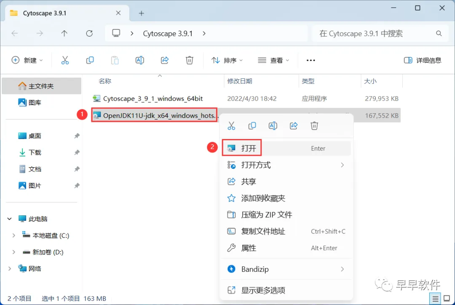Click the Copy icon in the toolbar
Screen dimensions: 455x305
(x=90, y=60)
